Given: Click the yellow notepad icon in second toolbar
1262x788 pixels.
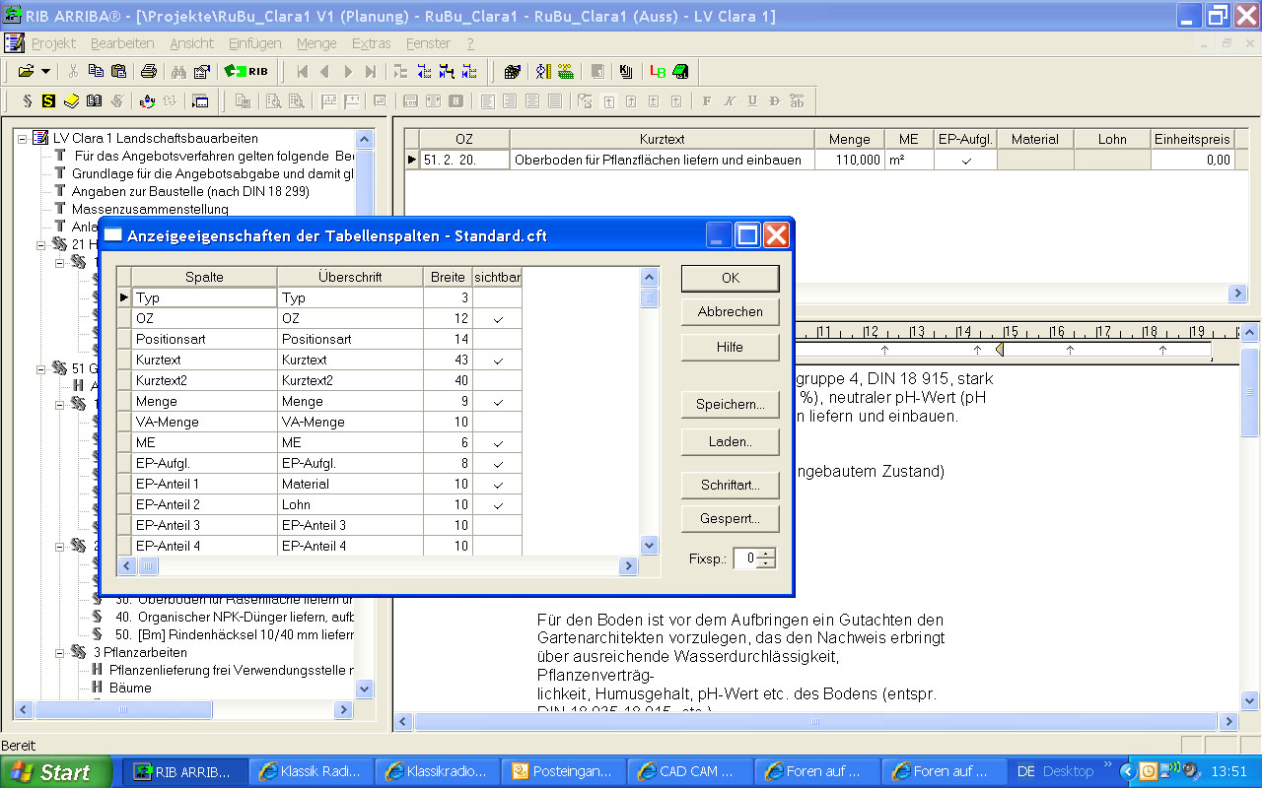Looking at the screenshot, I should tap(71, 100).
